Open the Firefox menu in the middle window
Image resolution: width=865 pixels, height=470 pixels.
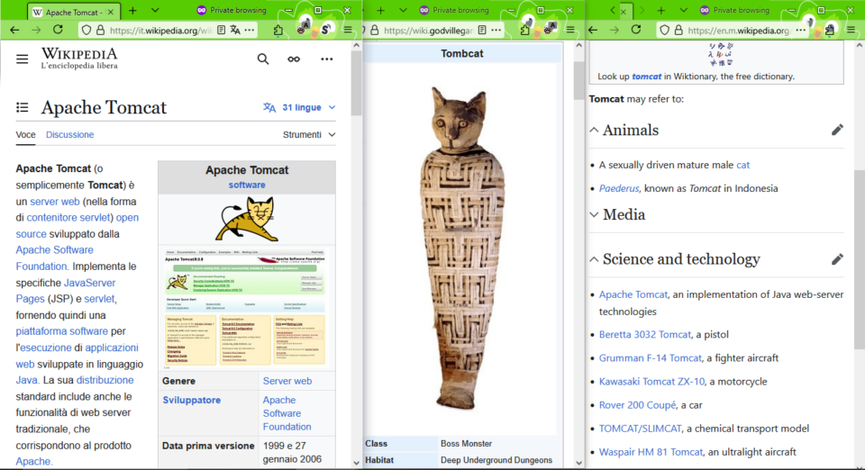[570, 30]
